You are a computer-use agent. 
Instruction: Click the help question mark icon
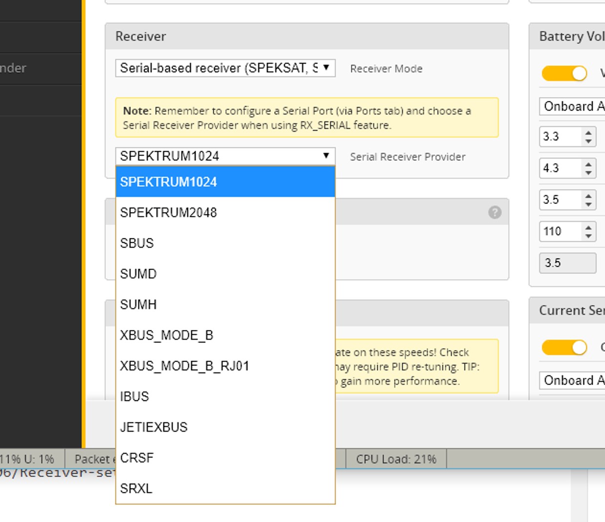point(494,213)
